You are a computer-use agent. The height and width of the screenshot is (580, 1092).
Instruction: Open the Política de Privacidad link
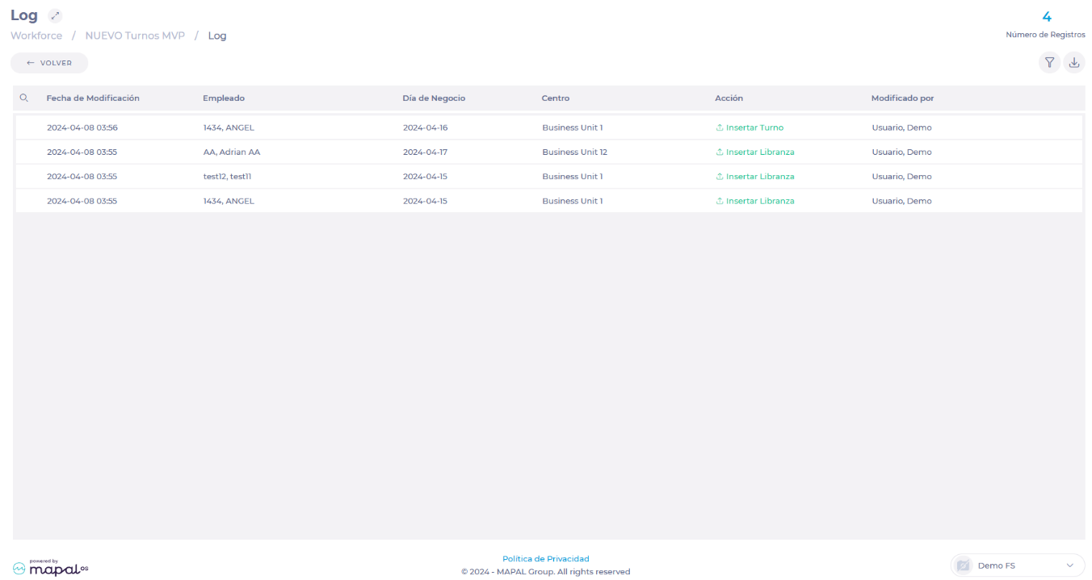click(545, 558)
